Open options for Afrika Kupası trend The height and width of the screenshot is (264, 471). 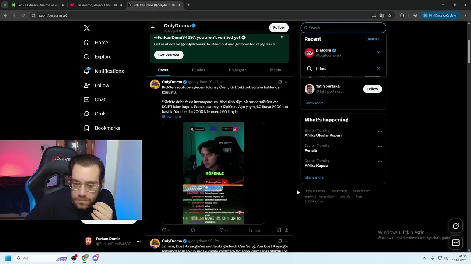click(x=380, y=162)
